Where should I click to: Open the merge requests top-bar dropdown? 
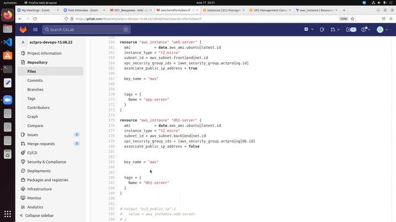click(x=335, y=30)
